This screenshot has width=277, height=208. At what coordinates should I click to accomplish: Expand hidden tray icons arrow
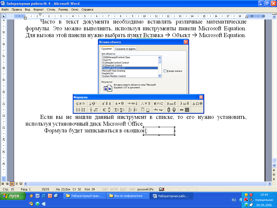pos(241,200)
